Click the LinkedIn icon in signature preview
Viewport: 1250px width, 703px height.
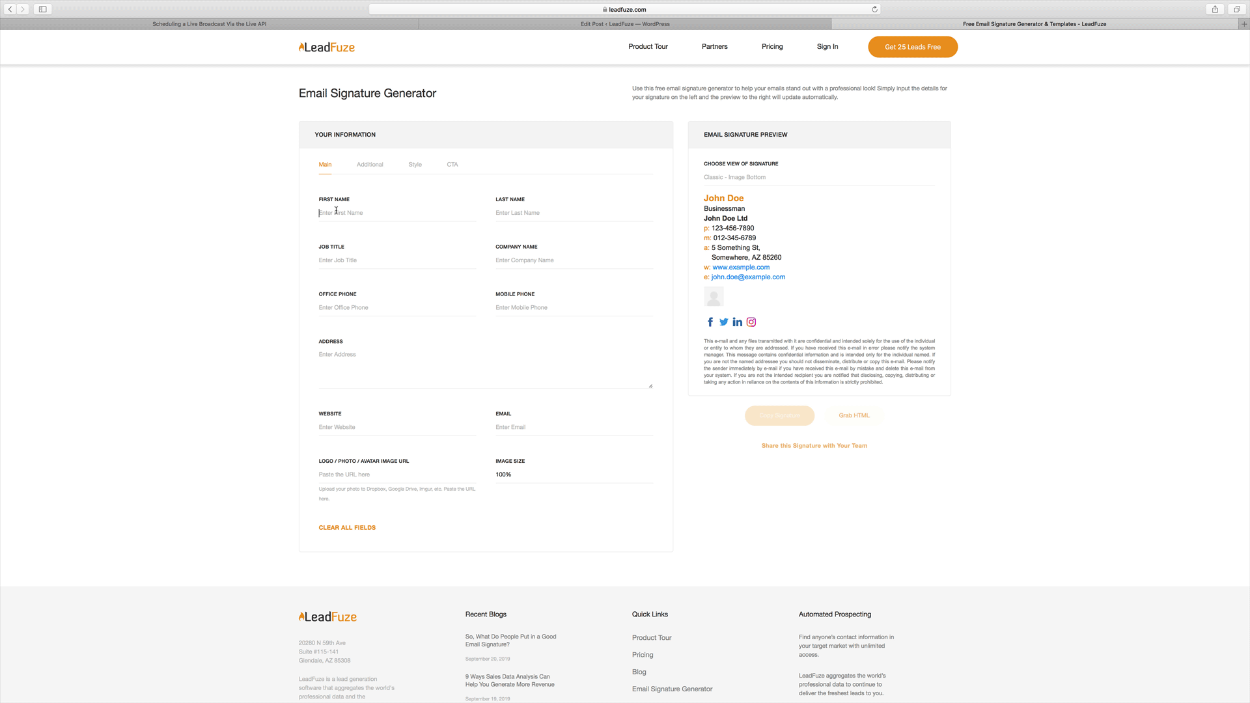(x=737, y=322)
